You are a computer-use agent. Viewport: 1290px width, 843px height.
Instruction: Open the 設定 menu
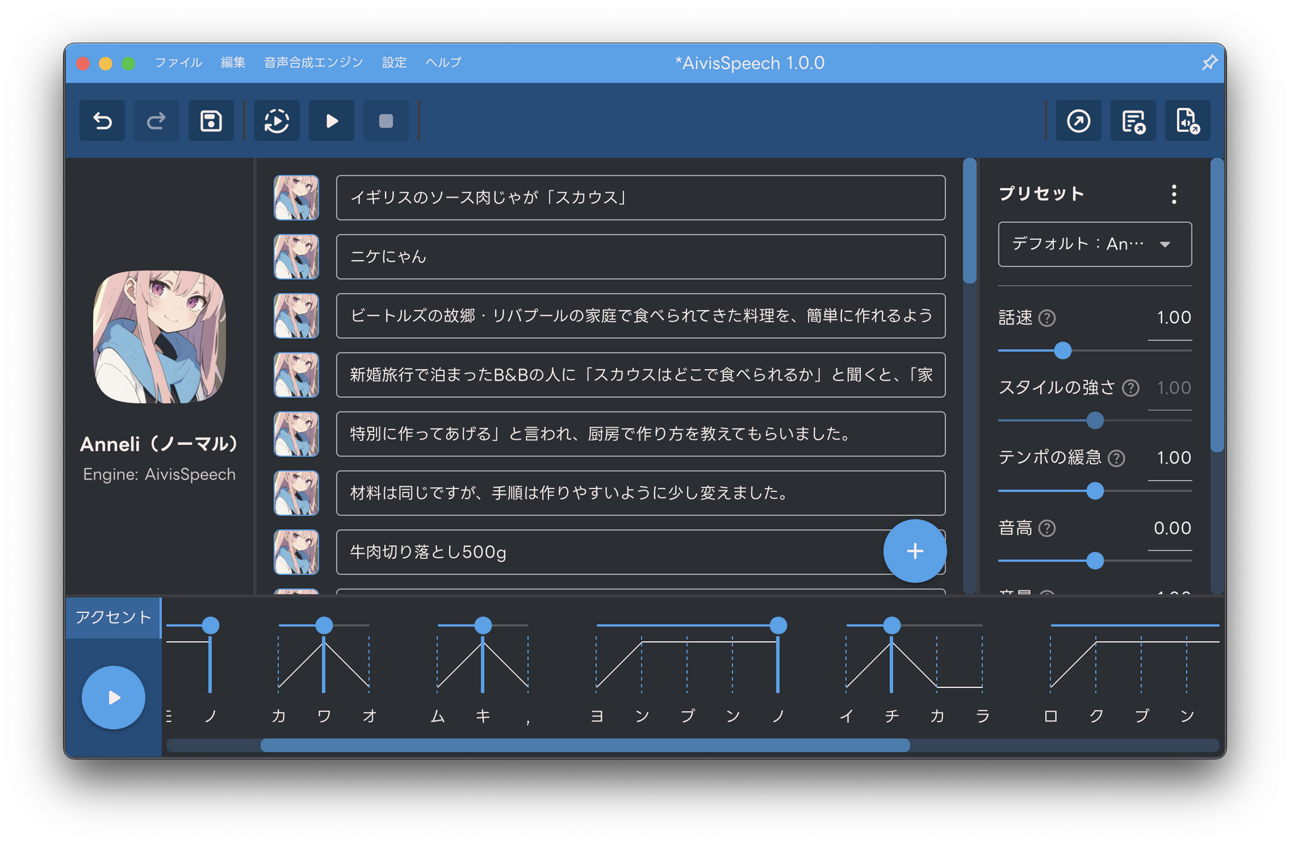[x=394, y=62]
